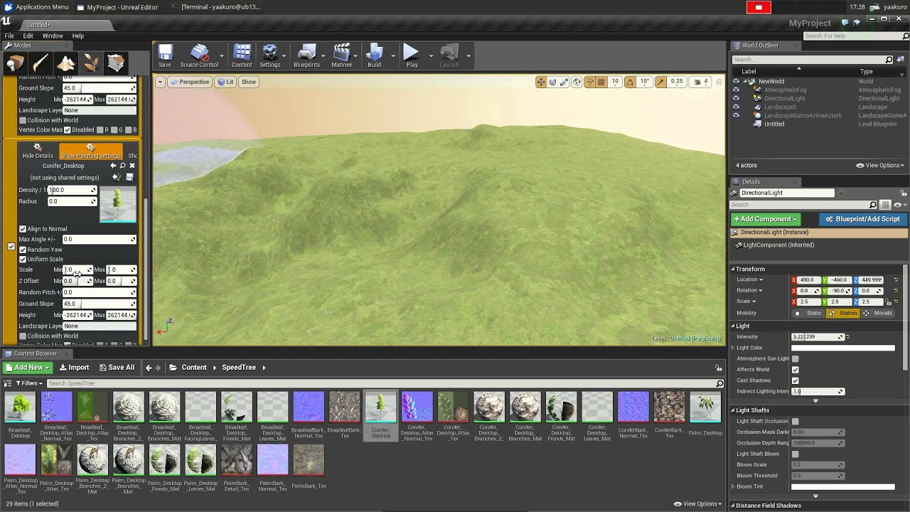
Task: Click the Build toolbar icon
Action: coord(374,56)
